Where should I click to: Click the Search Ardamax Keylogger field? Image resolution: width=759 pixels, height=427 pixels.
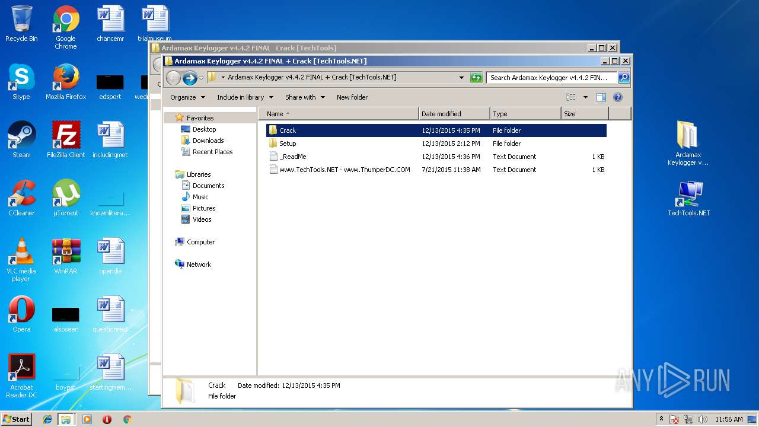[x=551, y=78]
